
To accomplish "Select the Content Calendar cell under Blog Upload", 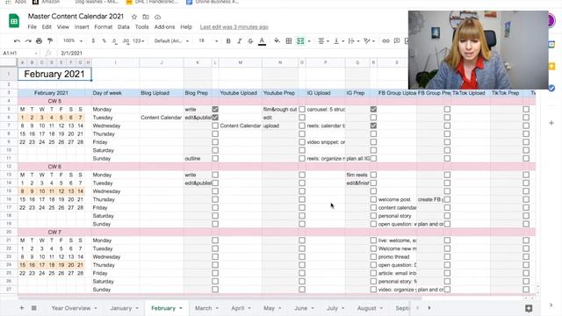I will point(162,118).
